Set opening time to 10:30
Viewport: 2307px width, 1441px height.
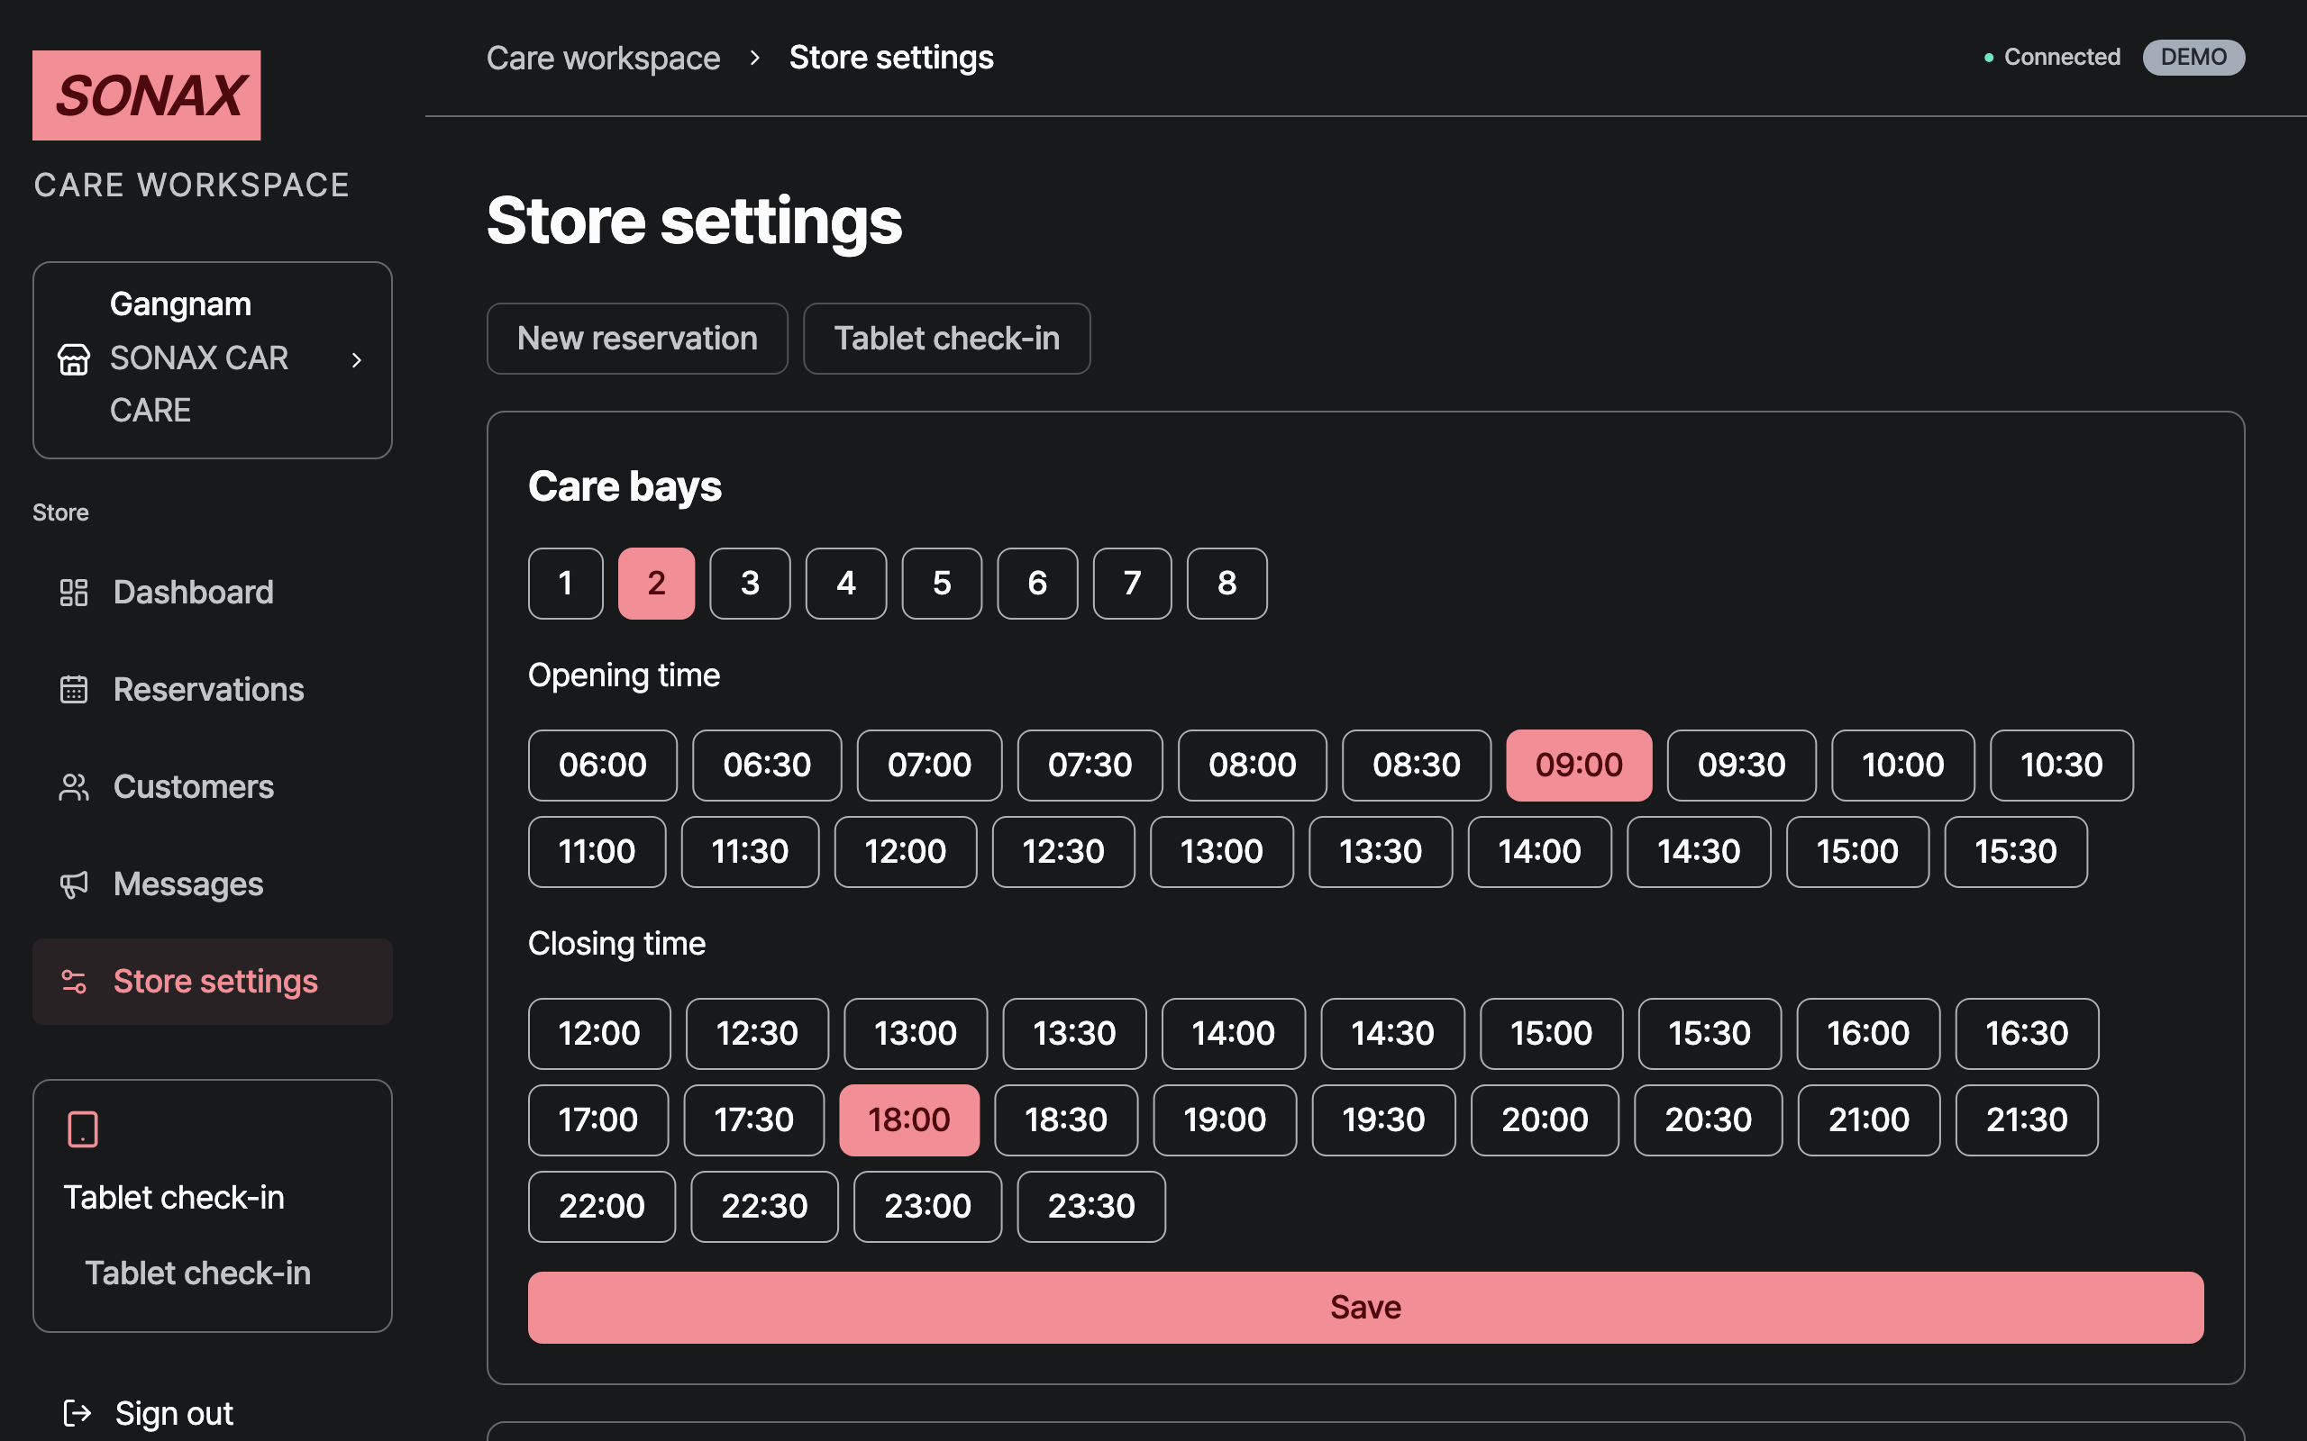(2061, 765)
